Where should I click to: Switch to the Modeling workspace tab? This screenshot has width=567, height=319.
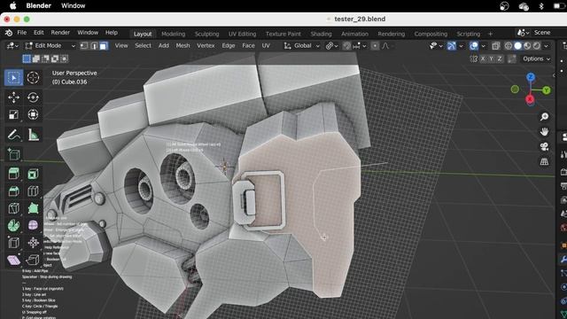tap(174, 34)
